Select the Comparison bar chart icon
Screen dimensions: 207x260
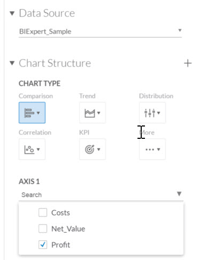click(x=29, y=113)
